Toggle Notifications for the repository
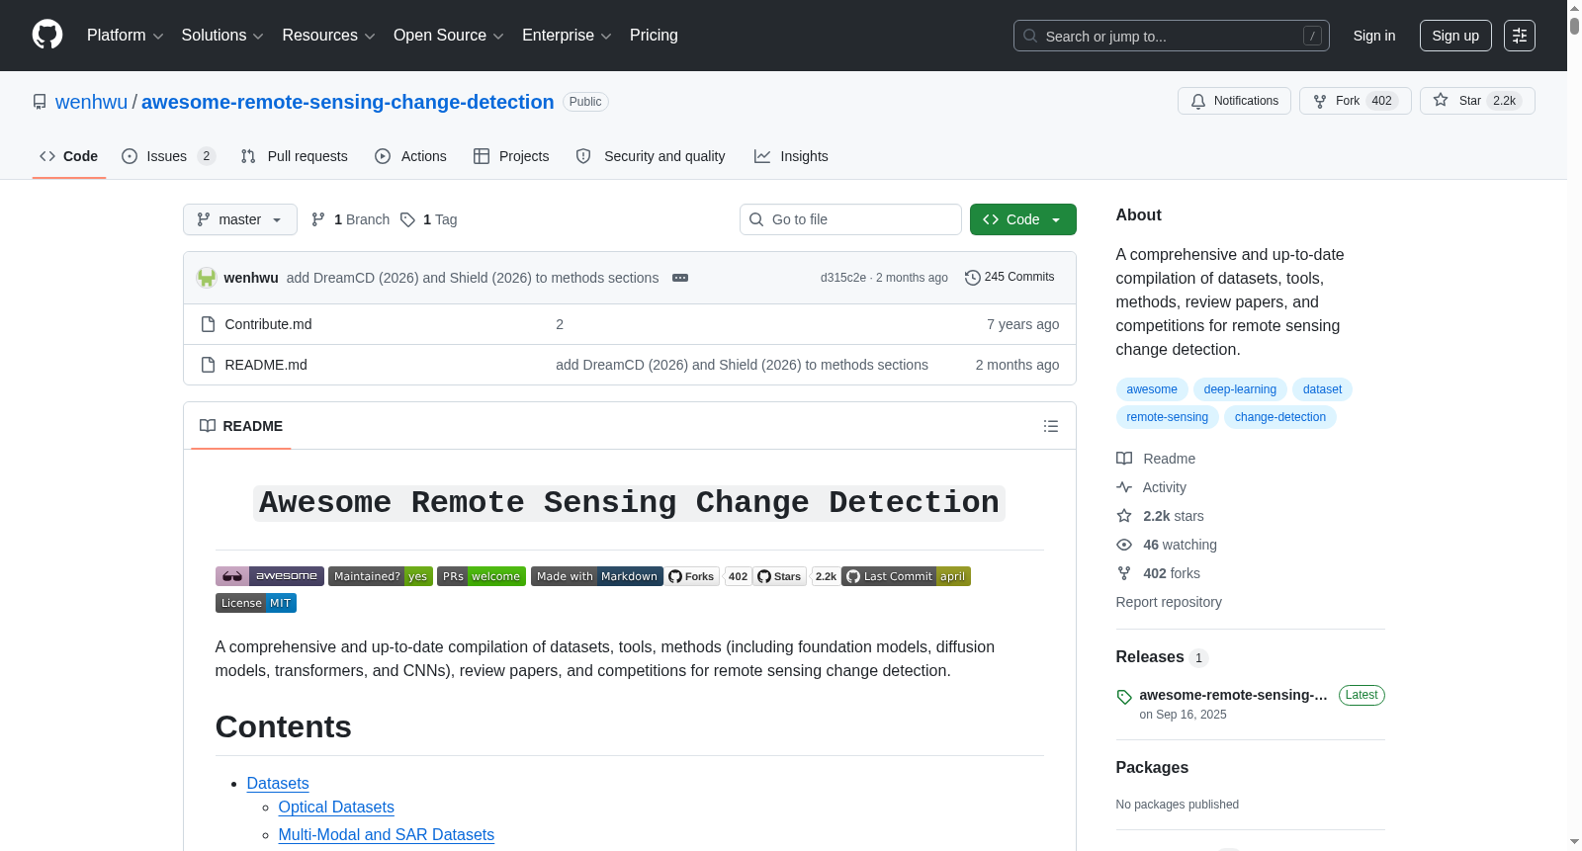 pyautogui.click(x=1234, y=101)
